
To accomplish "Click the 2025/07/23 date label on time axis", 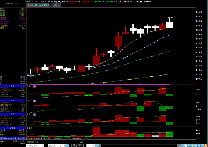I will pos(32,142).
